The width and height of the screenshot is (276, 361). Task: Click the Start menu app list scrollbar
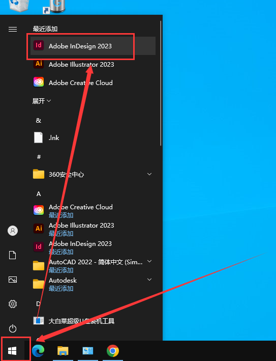(x=161, y=84)
